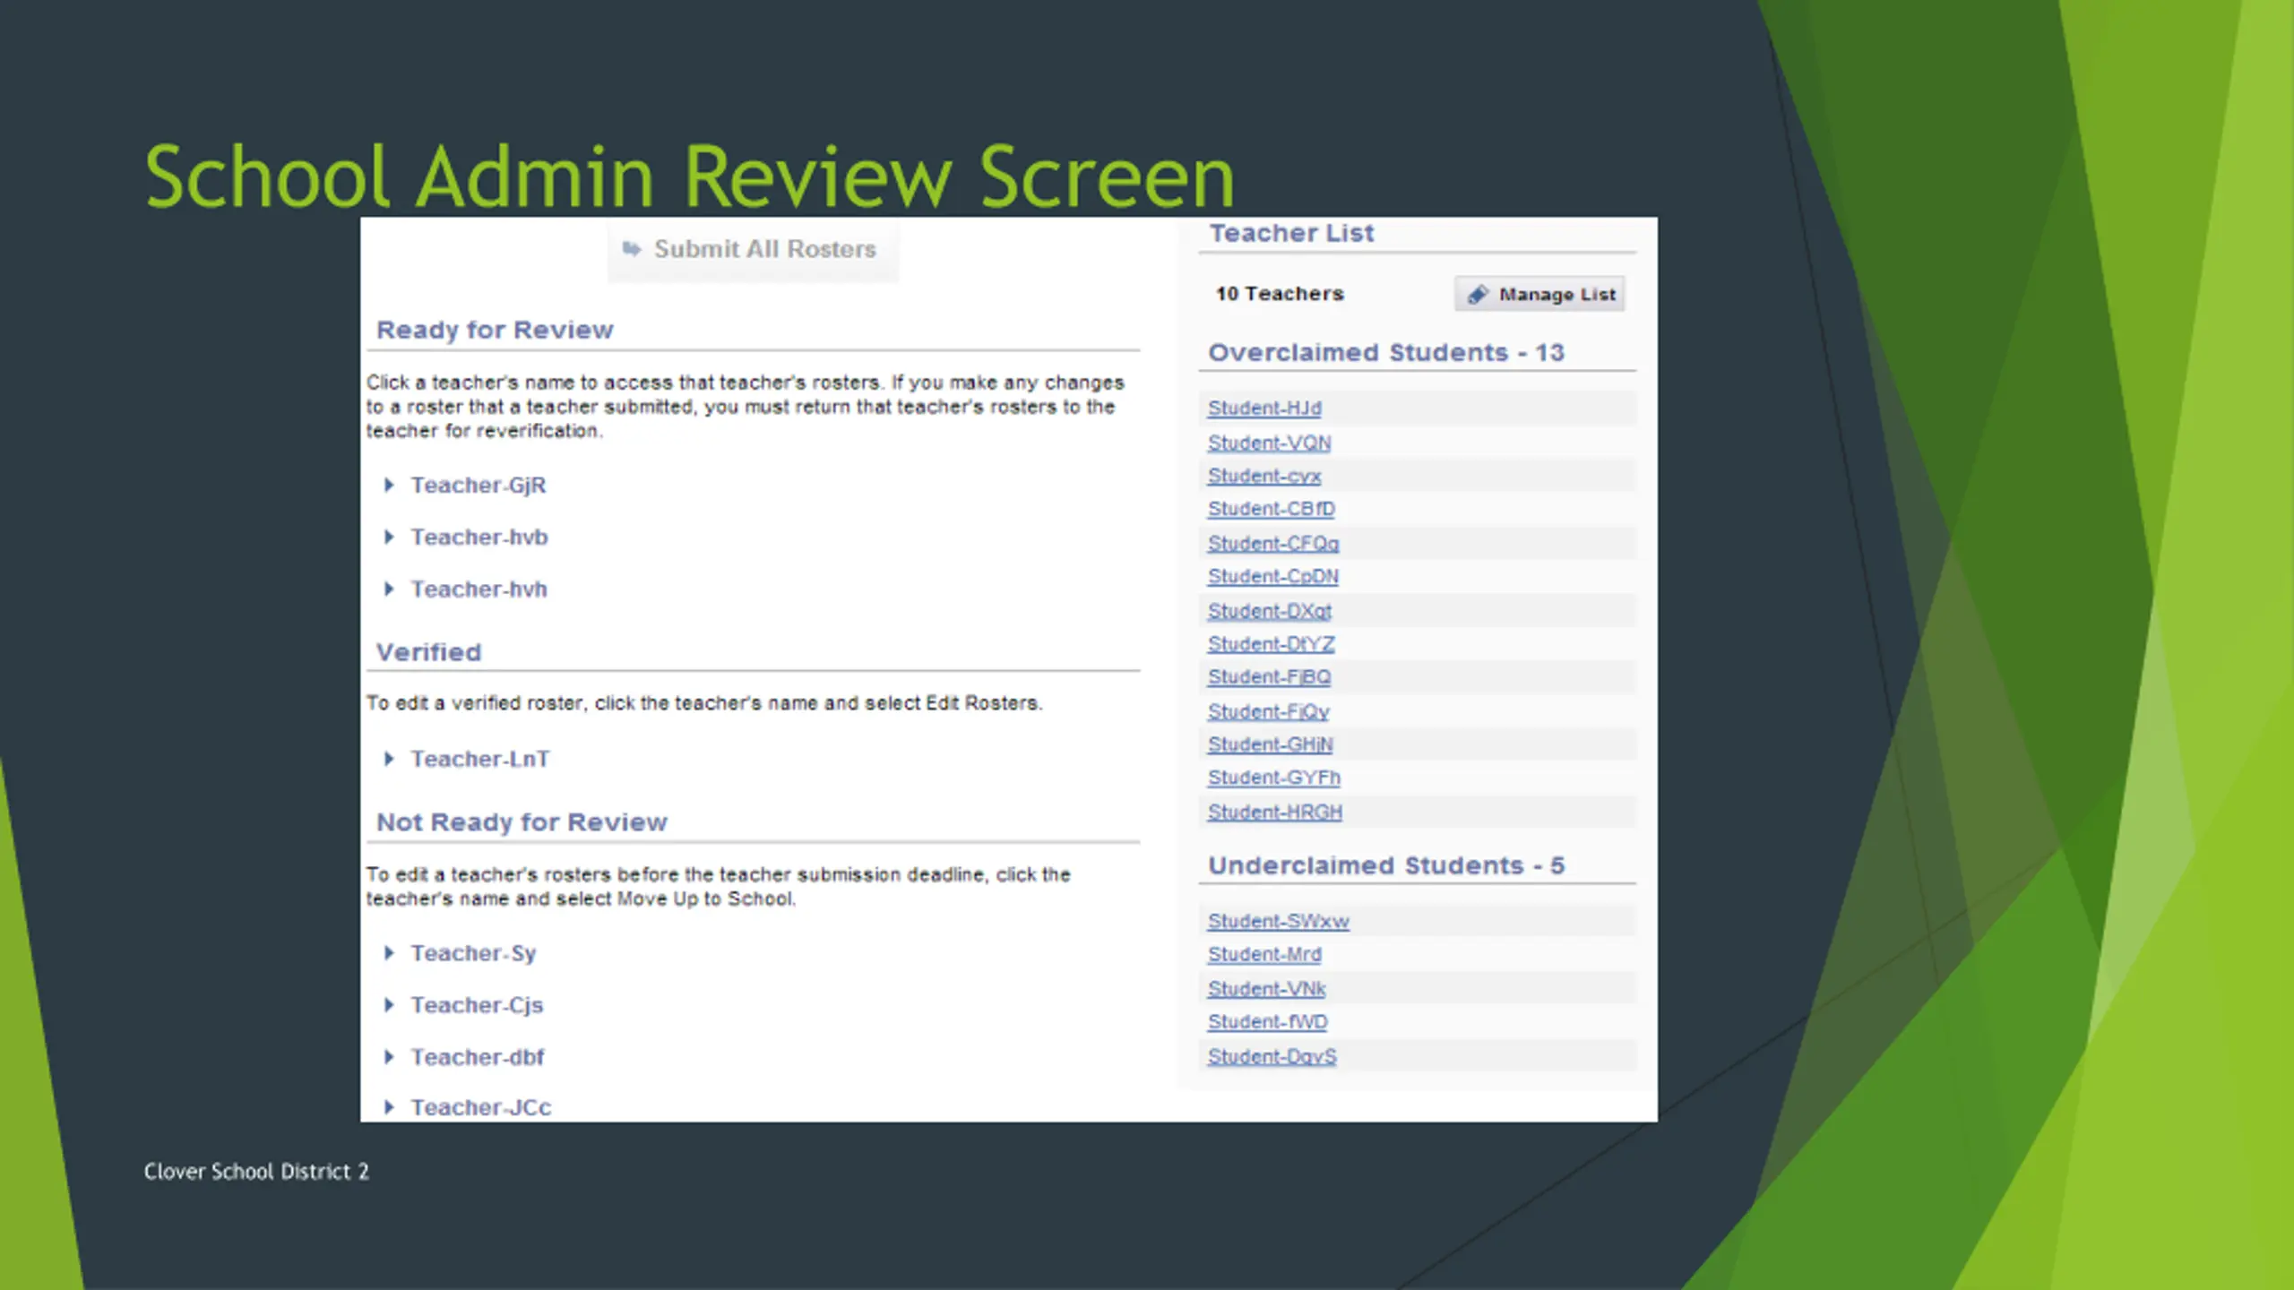Screen dimensions: 2294x1290
Task: Open the Student-CpDN link
Action: (1273, 576)
